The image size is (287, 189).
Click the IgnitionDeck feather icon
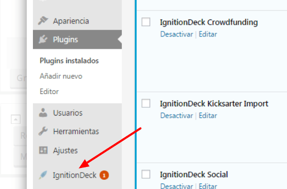point(43,175)
